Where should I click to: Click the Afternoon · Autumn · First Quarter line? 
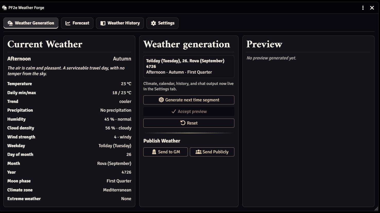tap(179, 72)
